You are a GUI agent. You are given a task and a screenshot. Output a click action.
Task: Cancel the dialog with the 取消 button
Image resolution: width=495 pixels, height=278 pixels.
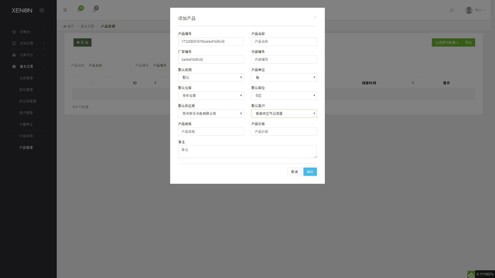click(294, 172)
